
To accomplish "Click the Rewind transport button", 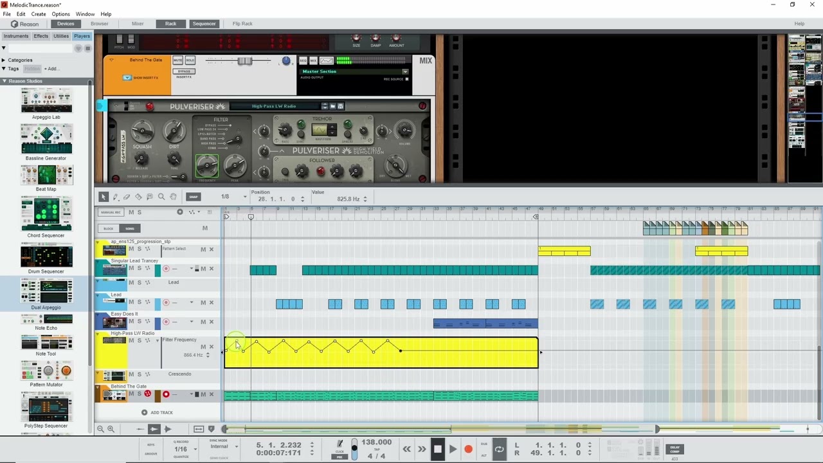I will click(406, 449).
